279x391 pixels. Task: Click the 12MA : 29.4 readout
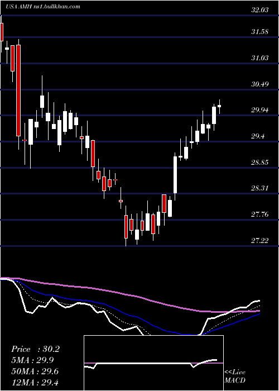[35, 382]
